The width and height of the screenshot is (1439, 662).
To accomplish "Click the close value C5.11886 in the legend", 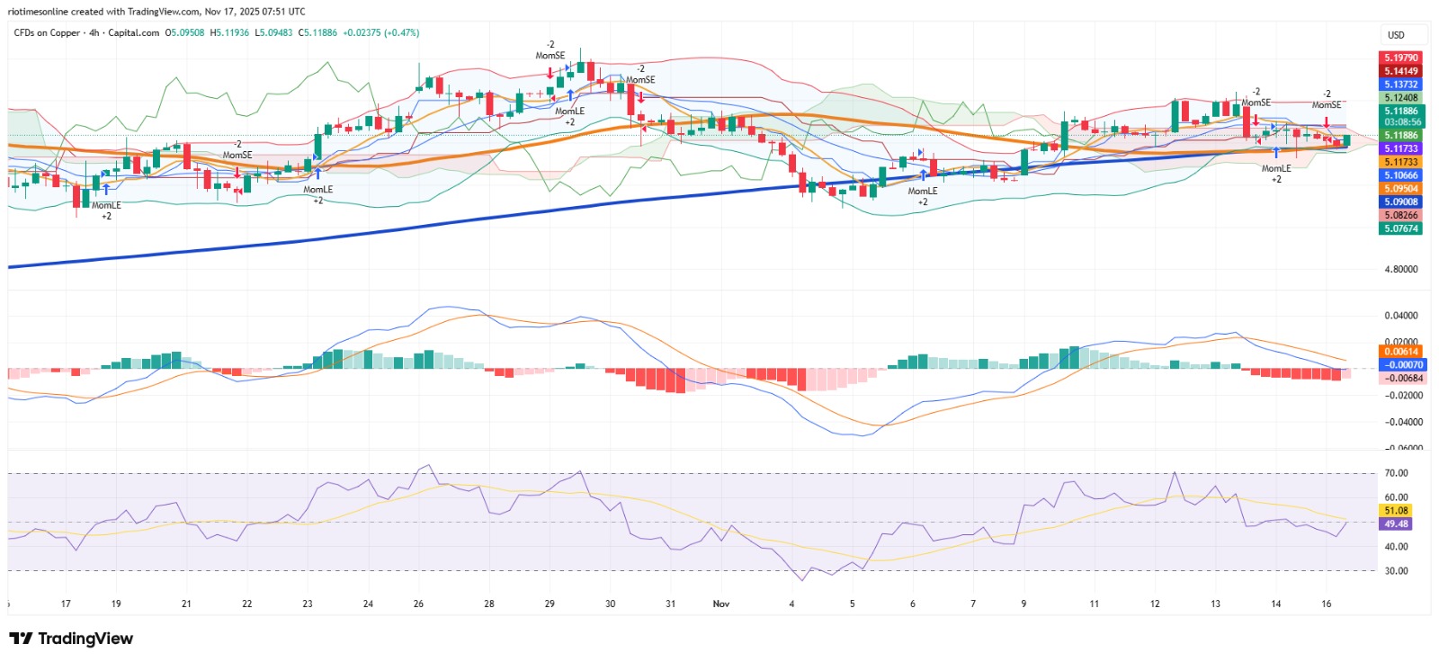I will (x=317, y=33).
